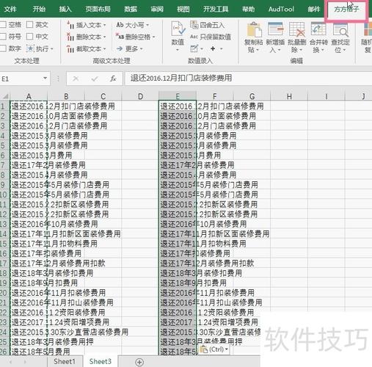Enable the 空格 checkbox
Viewport: 372px width, 367px height.
3,24
